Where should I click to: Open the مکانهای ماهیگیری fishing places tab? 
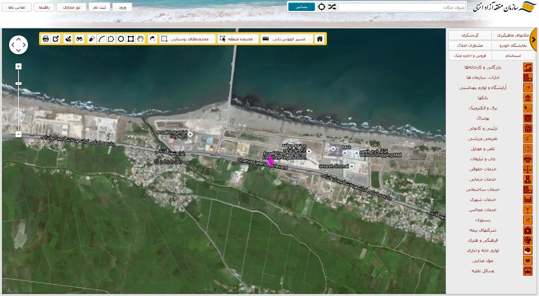tap(513, 35)
